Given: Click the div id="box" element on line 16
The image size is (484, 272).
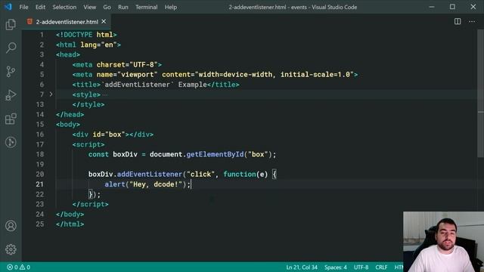Looking at the screenshot, I should click(x=113, y=134).
